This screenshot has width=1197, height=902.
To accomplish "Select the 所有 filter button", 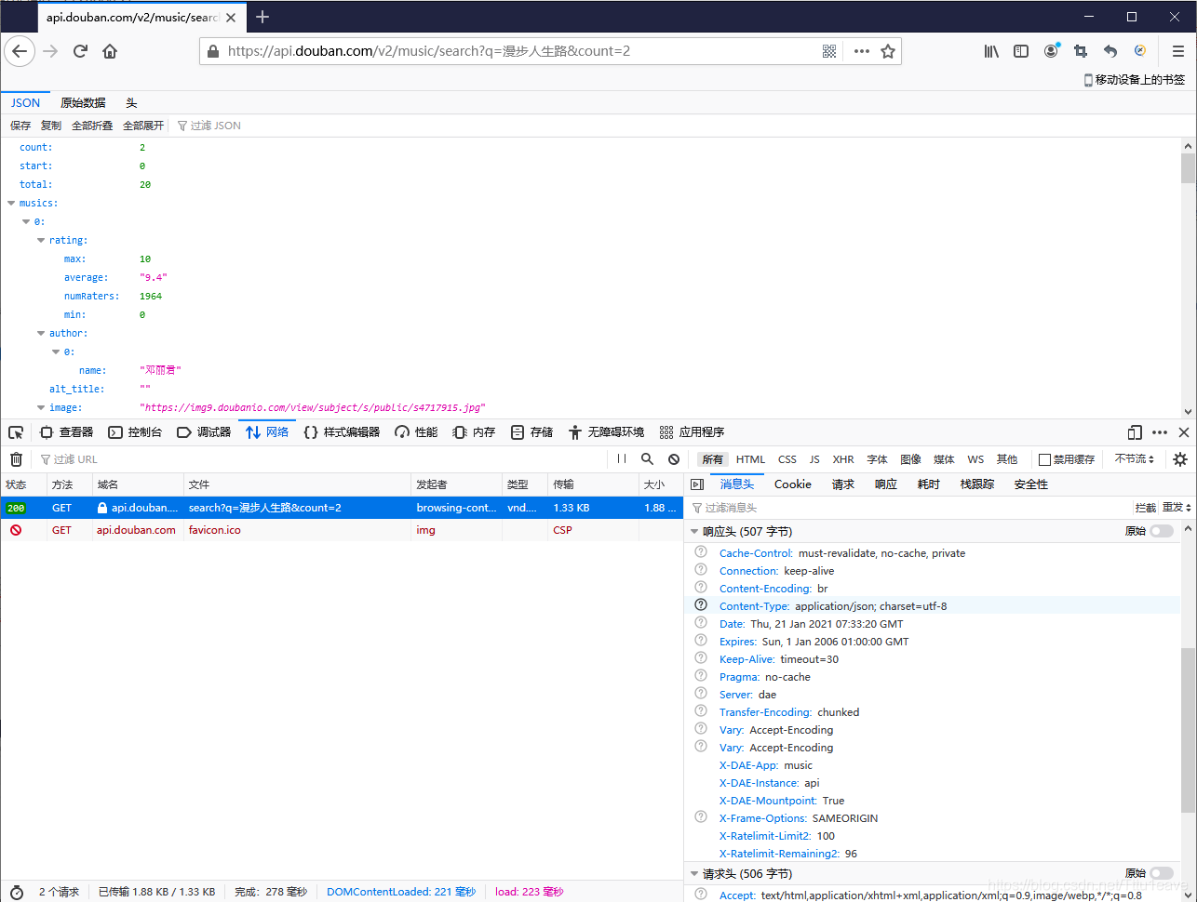I will (x=713, y=459).
